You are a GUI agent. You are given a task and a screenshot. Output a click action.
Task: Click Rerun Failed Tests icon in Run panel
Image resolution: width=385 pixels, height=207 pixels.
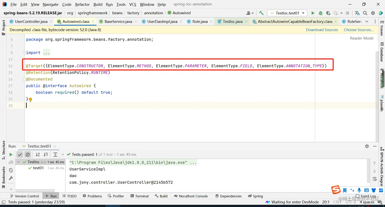coord(11,162)
